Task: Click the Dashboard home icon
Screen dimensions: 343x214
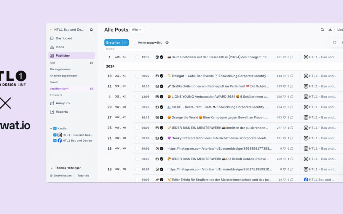Action: coord(52,38)
